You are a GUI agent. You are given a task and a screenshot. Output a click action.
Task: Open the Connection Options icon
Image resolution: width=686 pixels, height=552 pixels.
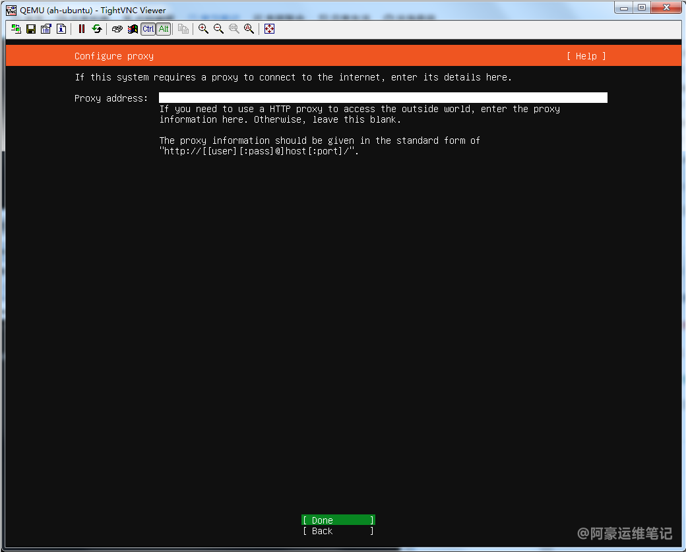pyautogui.click(x=46, y=29)
